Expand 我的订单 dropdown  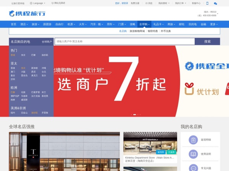point(185,3)
